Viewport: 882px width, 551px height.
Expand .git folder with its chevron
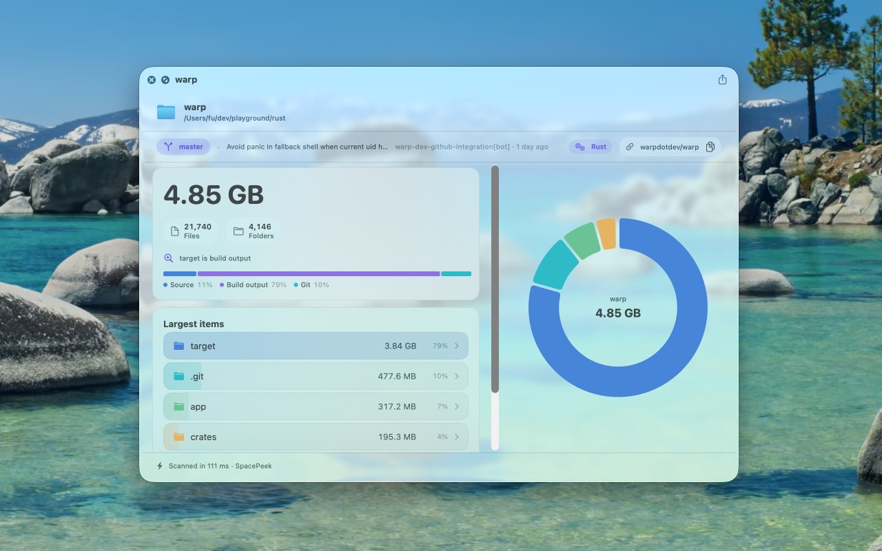pyautogui.click(x=457, y=376)
